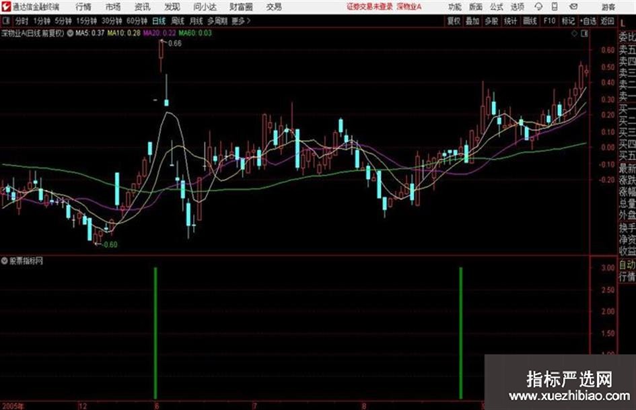
Task: Open the 选项 menu
Action: point(517,7)
